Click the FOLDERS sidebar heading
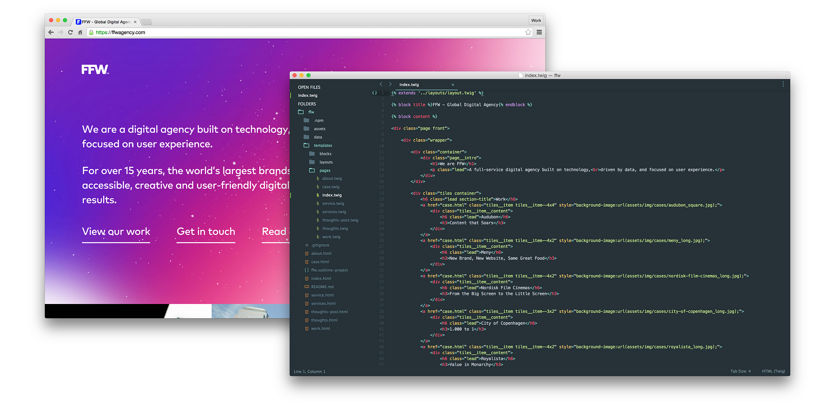This screenshot has width=838, height=407. click(x=307, y=104)
